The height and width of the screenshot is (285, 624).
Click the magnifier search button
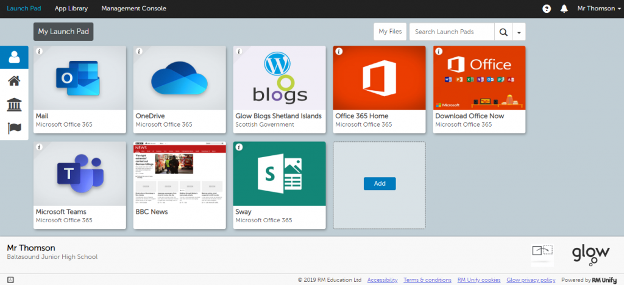point(503,32)
